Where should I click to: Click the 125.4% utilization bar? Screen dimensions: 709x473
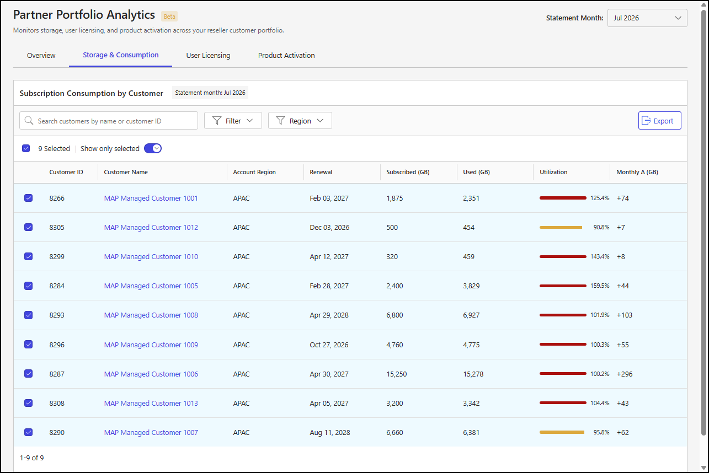pyautogui.click(x=563, y=198)
